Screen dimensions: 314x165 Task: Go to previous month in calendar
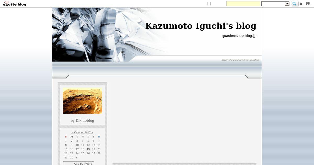(72, 133)
